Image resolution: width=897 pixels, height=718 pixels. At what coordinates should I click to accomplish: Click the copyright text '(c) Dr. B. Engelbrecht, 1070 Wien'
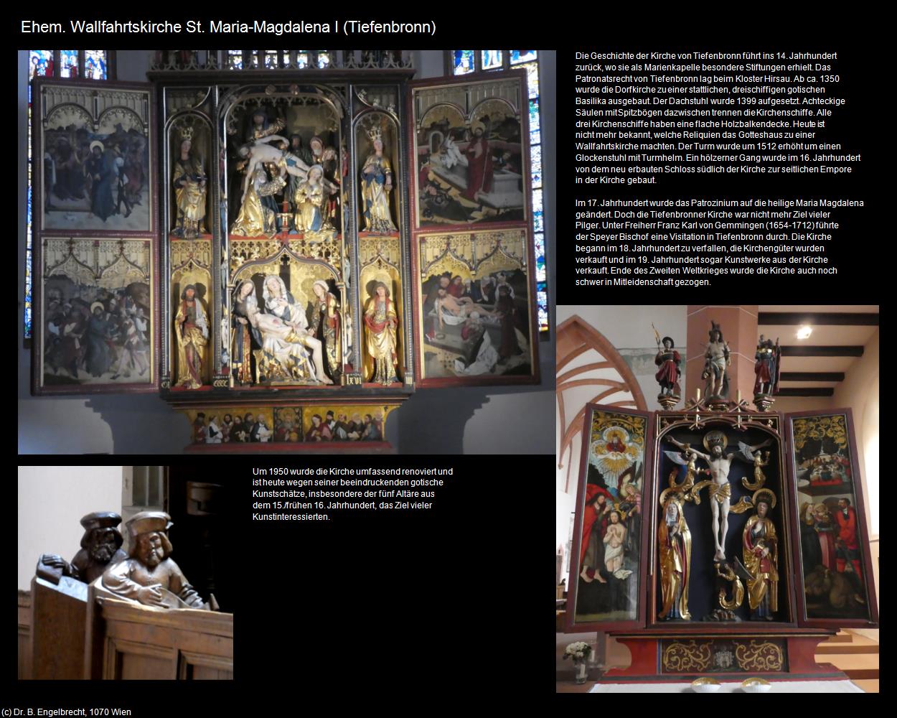67,712
